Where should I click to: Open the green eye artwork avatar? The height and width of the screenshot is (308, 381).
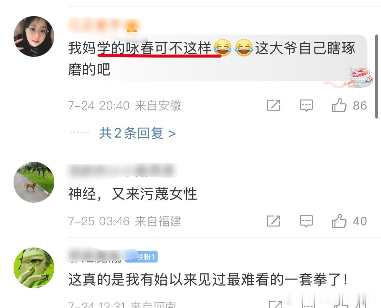34,268
